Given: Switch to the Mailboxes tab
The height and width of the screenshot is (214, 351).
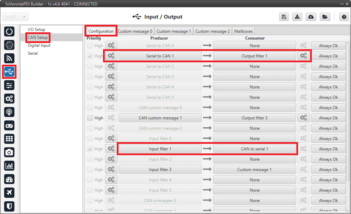Looking at the screenshot, I should pyautogui.click(x=244, y=31).
